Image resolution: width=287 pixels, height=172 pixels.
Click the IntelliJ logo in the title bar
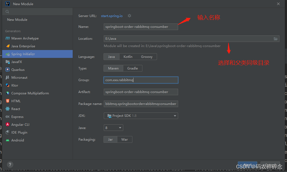(x=7, y=4)
